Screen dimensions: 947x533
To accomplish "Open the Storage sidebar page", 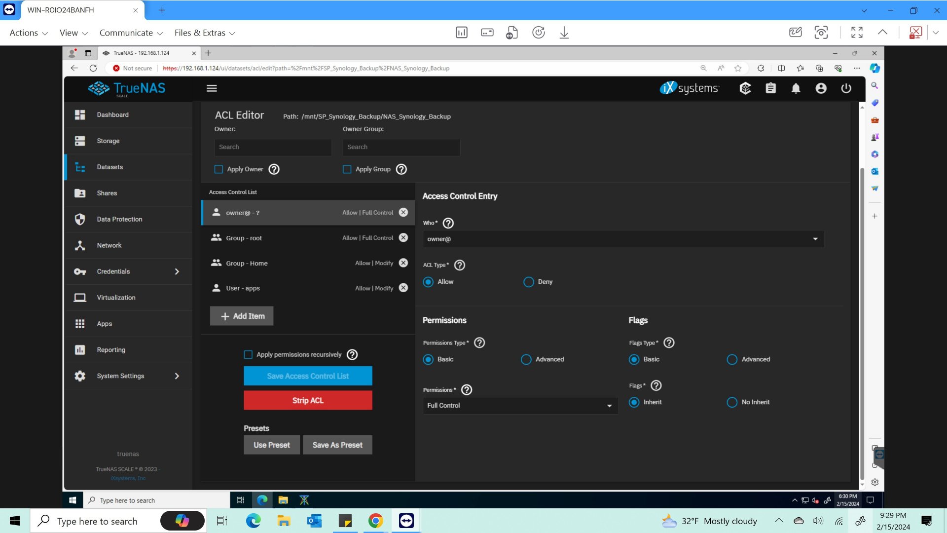I will 108,141.
